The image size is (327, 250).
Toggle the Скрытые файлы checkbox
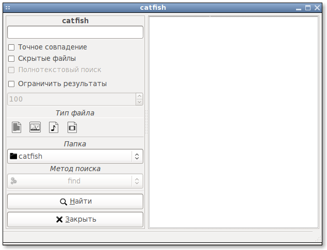pos(11,59)
